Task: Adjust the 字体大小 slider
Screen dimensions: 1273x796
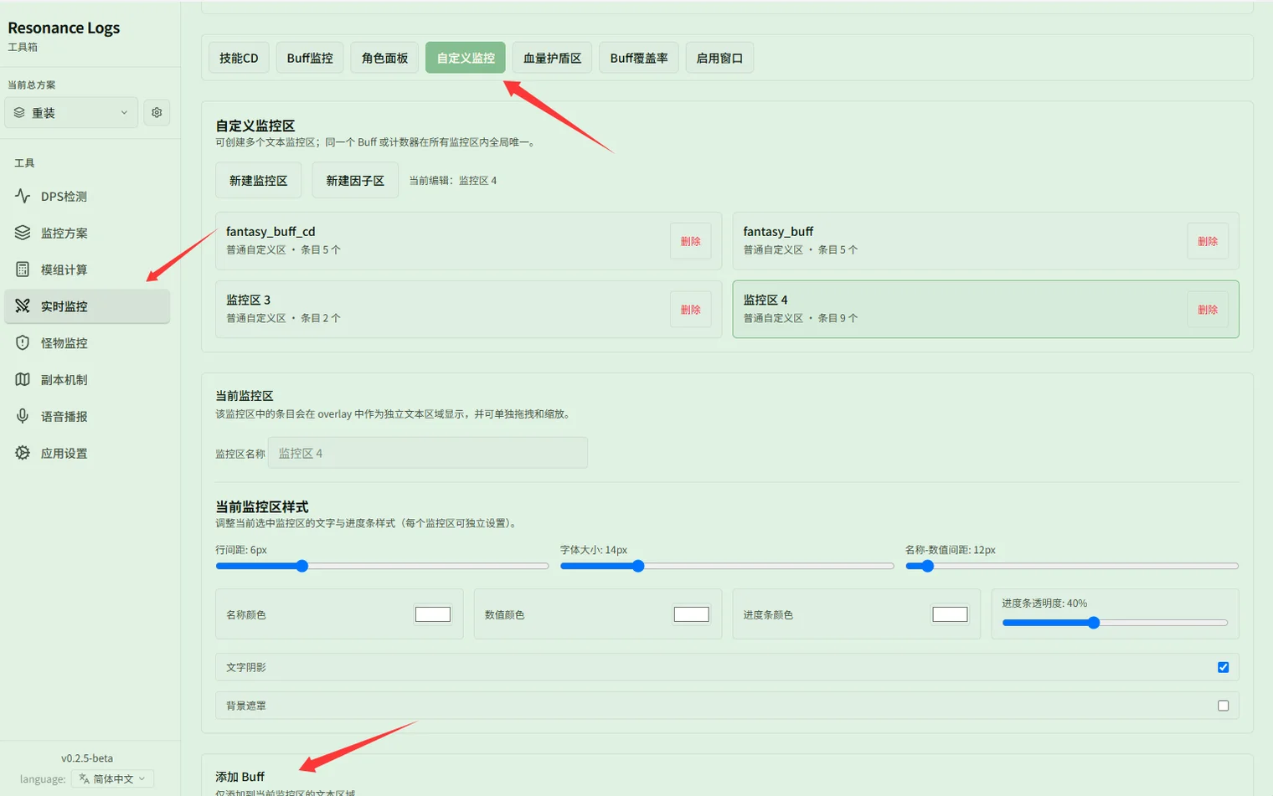Action: pyautogui.click(x=727, y=566)
